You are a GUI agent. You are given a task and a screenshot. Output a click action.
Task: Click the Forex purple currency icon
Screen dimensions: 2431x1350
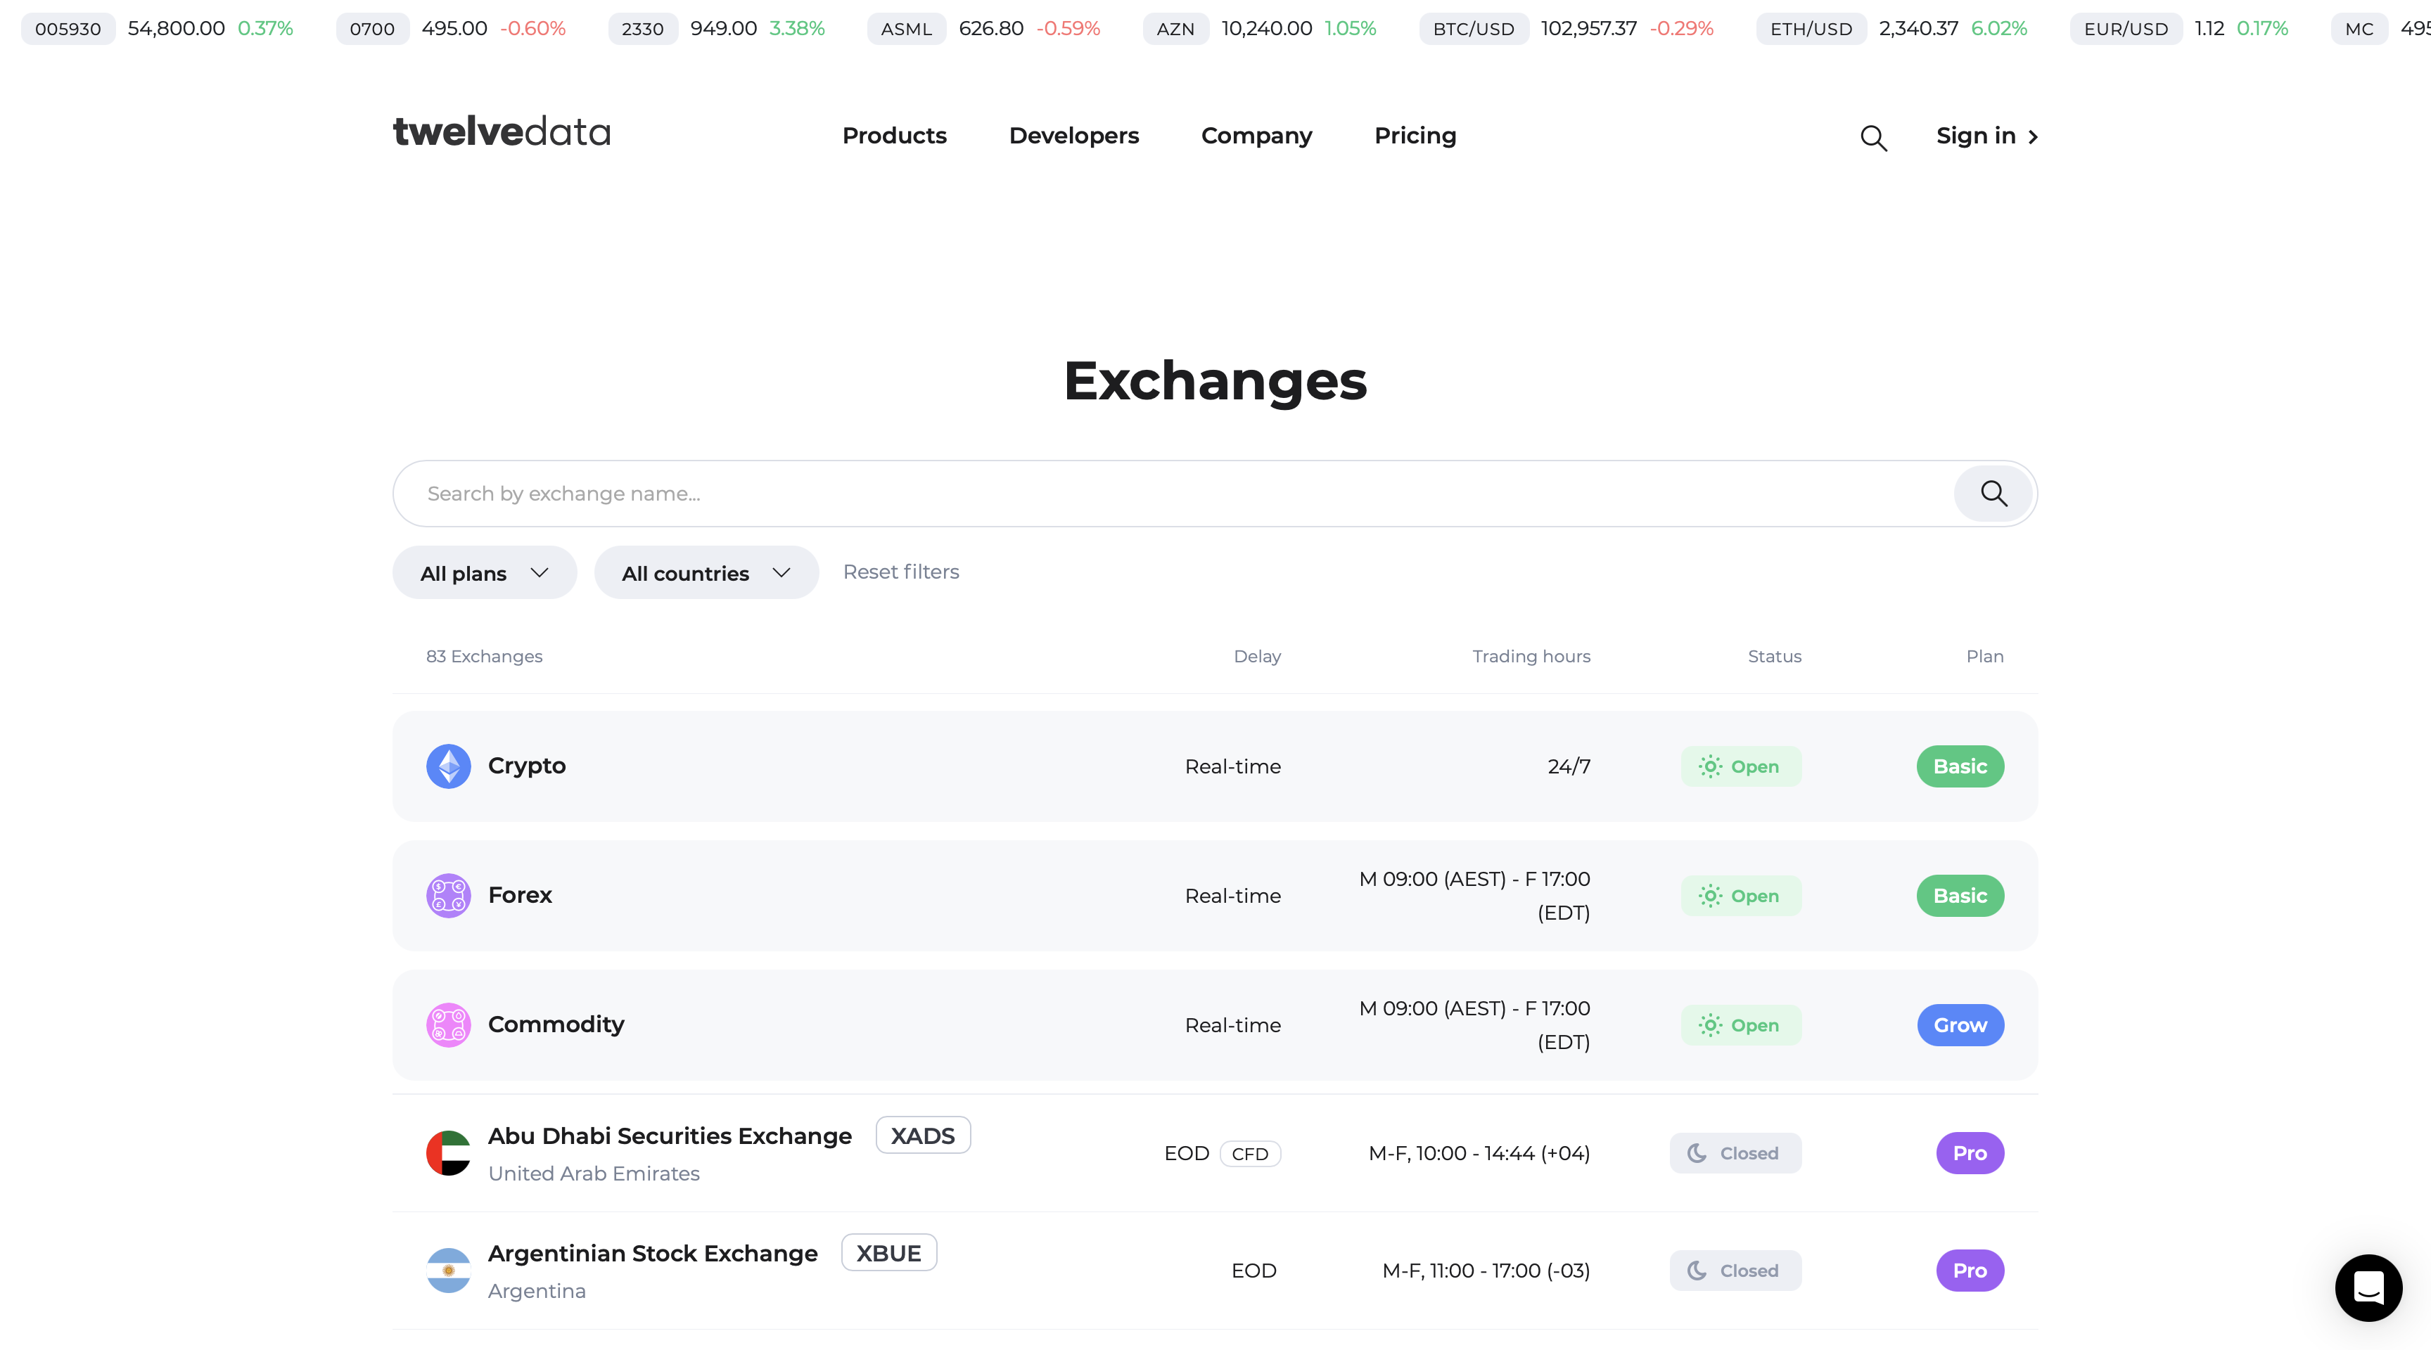coord(448,895)
